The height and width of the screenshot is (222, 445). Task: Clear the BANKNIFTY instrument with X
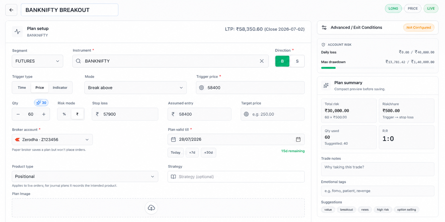[262, 61]
